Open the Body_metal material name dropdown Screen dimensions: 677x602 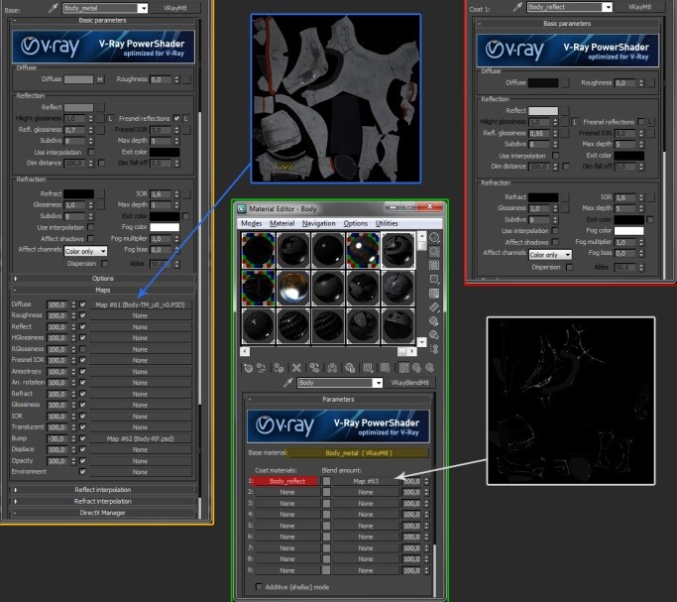143,8
